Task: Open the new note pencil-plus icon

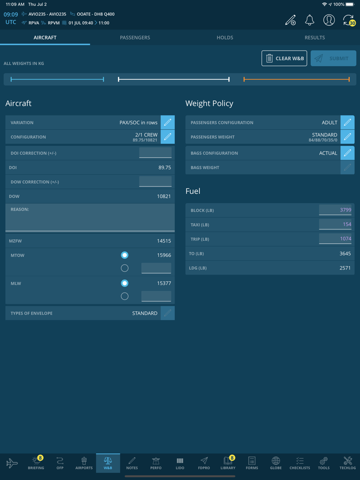Action: [290, 20]
